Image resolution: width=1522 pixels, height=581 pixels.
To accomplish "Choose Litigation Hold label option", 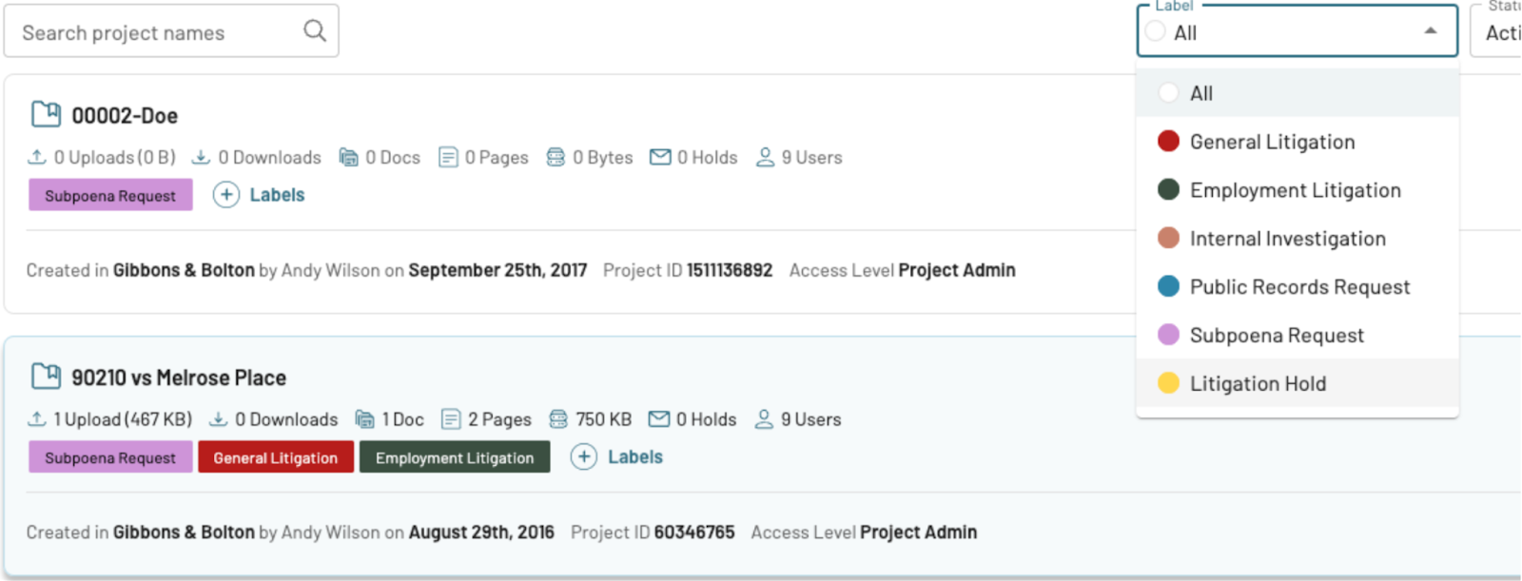I will click(1298, 383).
